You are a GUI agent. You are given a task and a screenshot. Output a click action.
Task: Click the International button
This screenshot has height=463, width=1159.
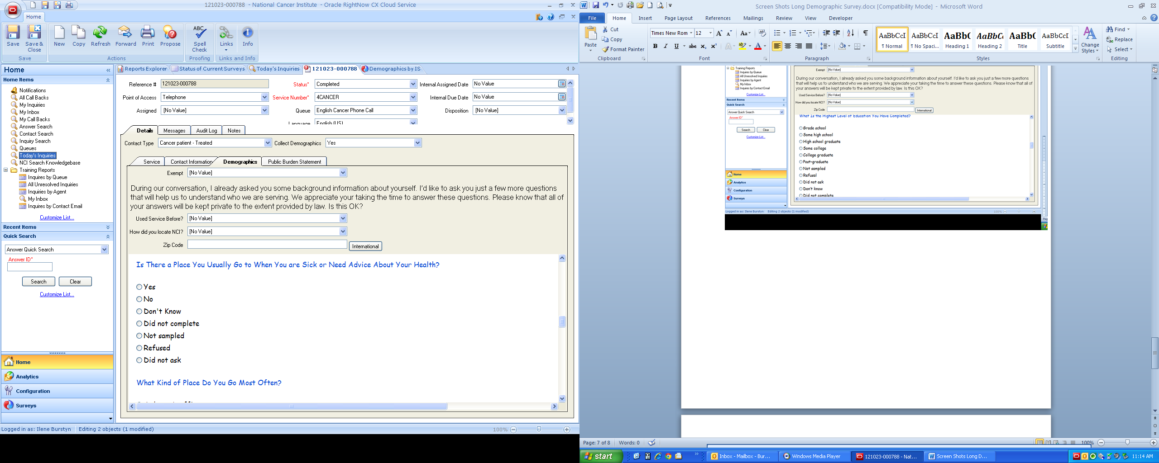click(365, 246)
